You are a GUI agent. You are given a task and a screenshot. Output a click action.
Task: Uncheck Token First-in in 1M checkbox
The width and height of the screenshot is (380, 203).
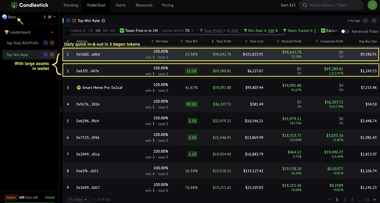pos(122,31)
